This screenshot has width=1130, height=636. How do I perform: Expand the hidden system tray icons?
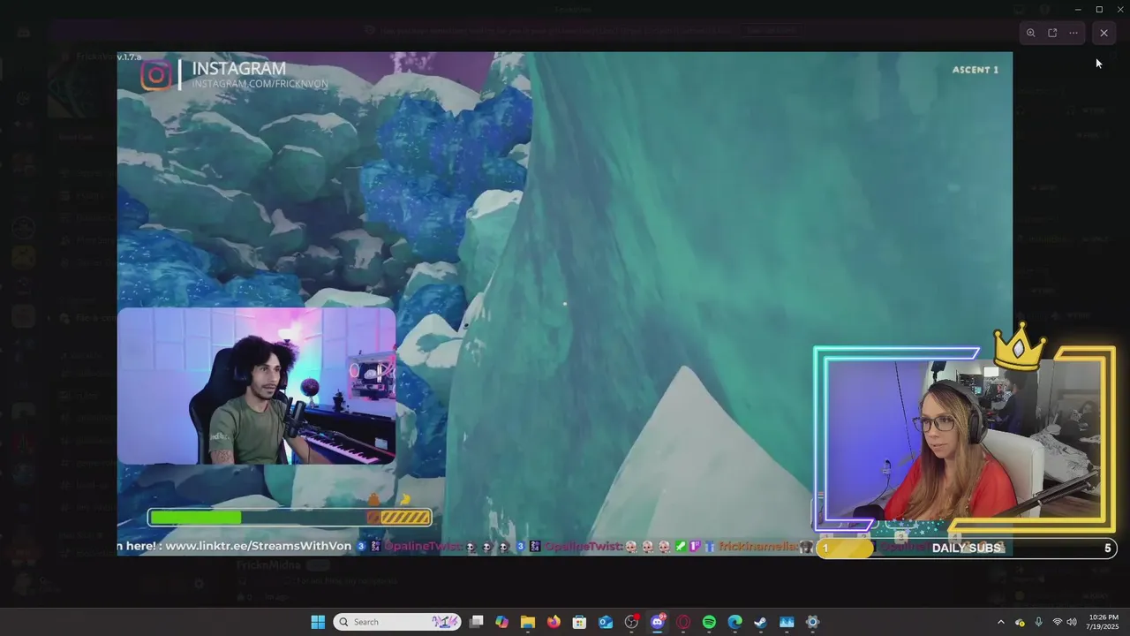click(x=1001, y=622)
